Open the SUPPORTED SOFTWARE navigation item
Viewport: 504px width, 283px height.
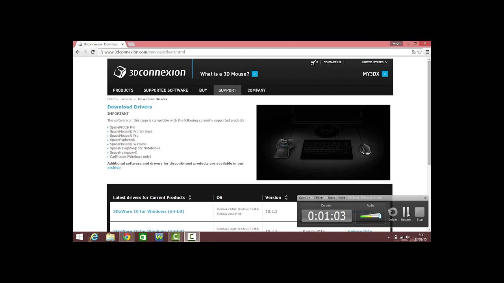coord(166,90)
